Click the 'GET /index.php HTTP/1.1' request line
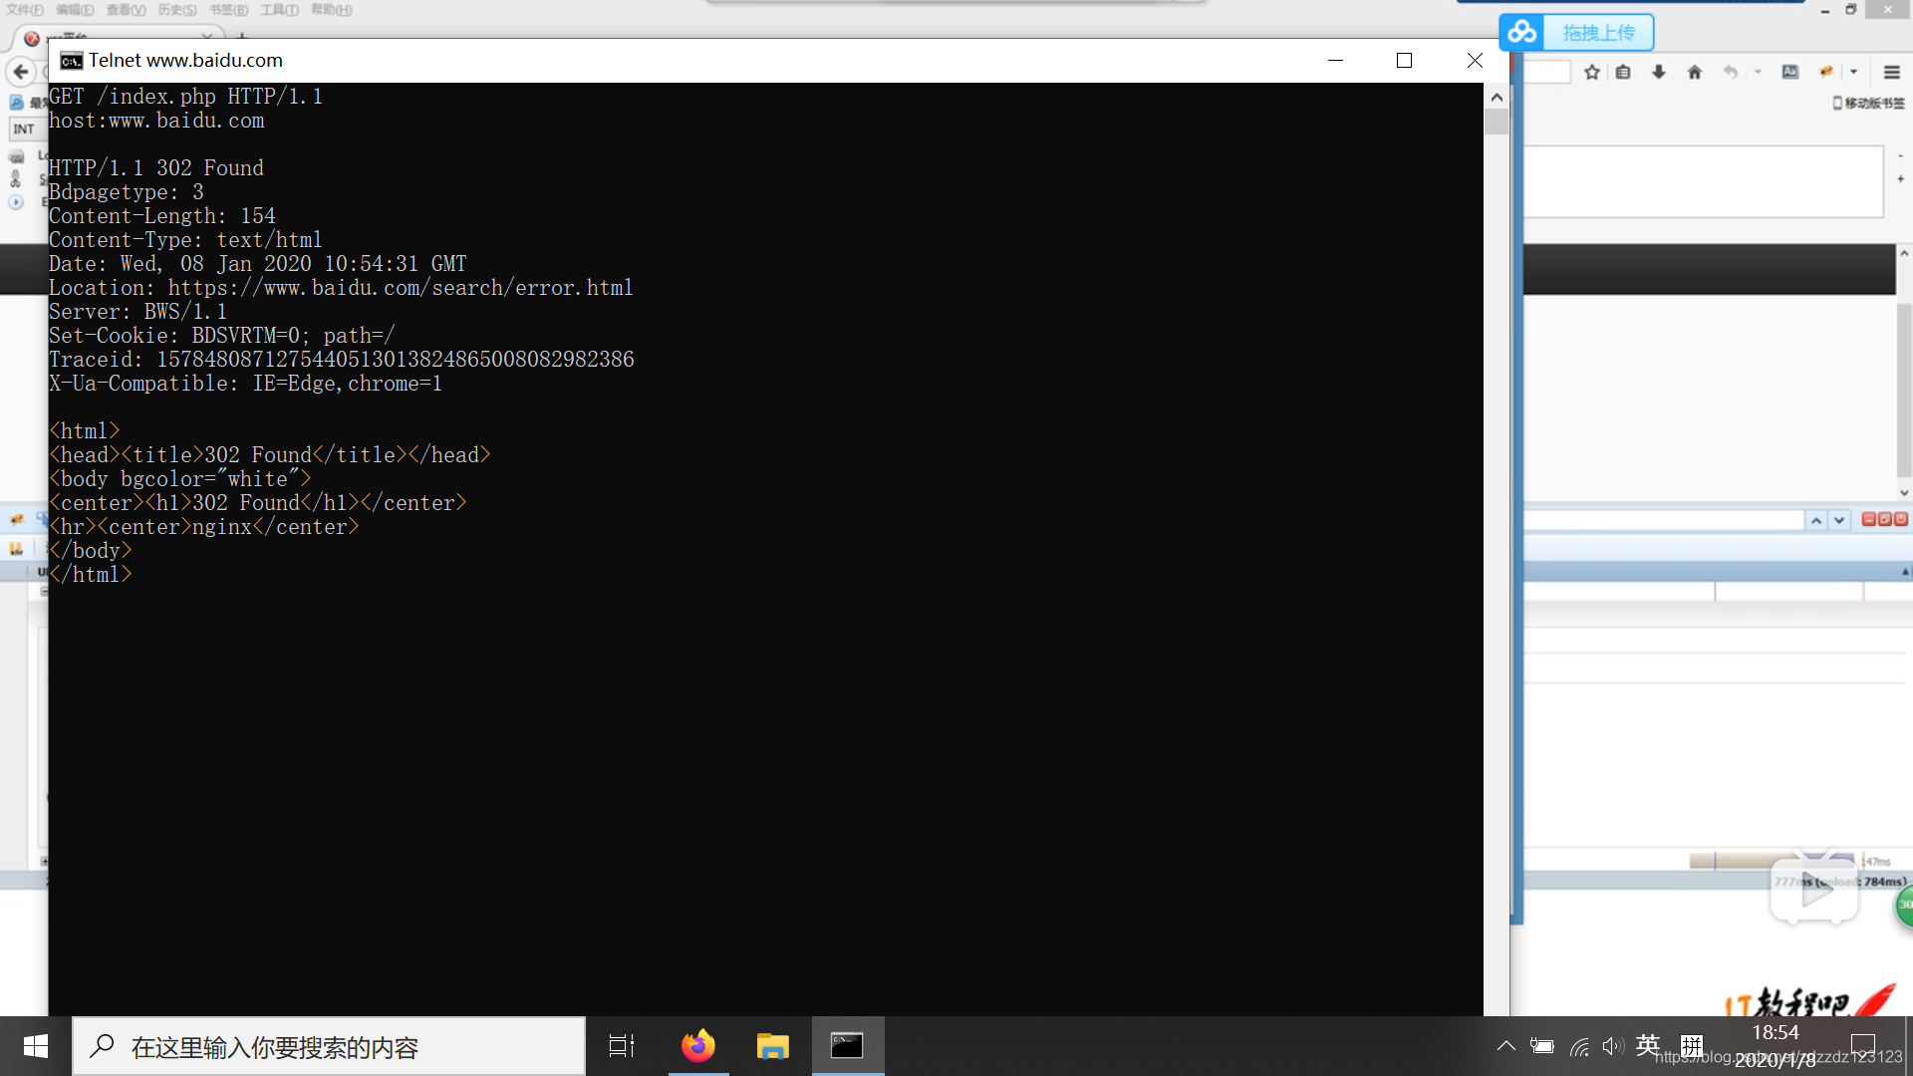The height and width of the screenshot is (1076, 1913). point(185,97)
